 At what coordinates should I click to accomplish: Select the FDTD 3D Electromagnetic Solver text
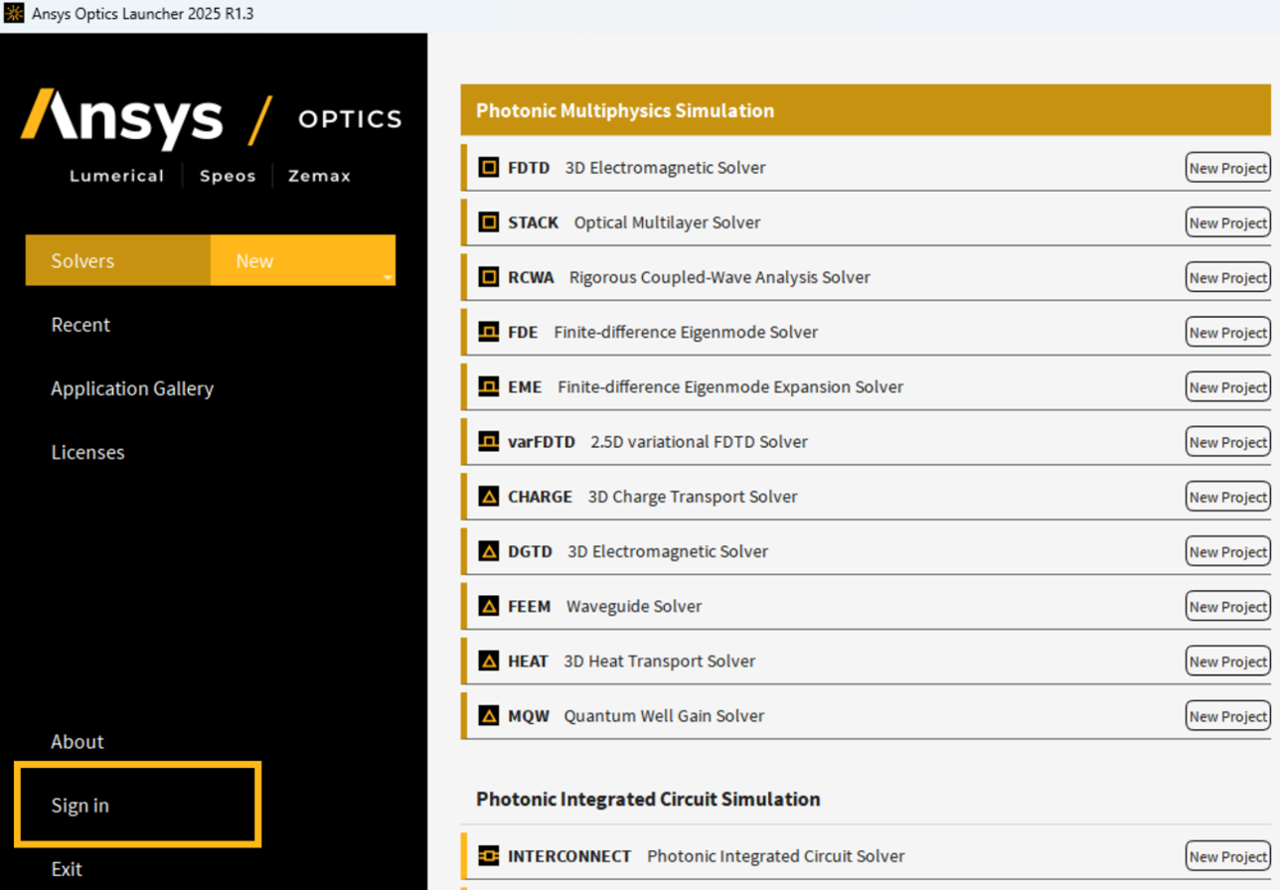637,168
